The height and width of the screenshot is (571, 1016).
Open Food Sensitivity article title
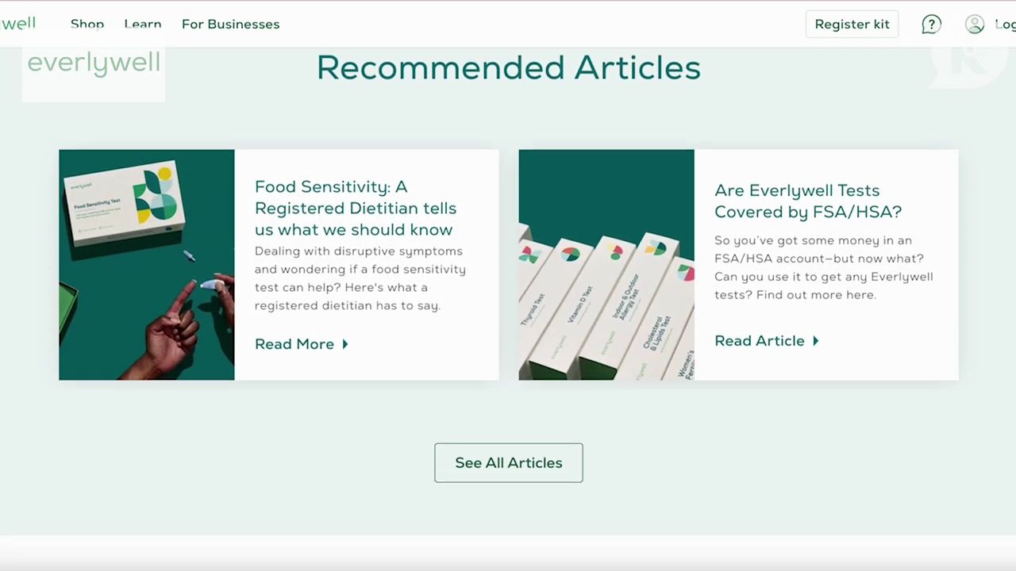(x=356, y=208)
